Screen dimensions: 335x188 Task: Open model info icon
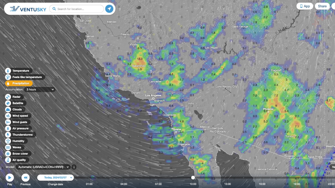pos(74,167)
